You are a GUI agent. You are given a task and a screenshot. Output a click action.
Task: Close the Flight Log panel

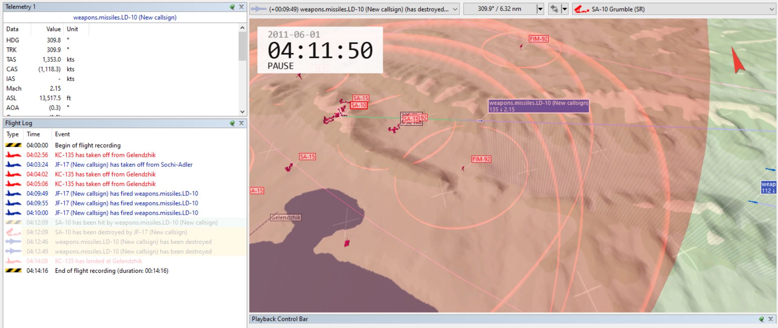(x=241, y=123)
